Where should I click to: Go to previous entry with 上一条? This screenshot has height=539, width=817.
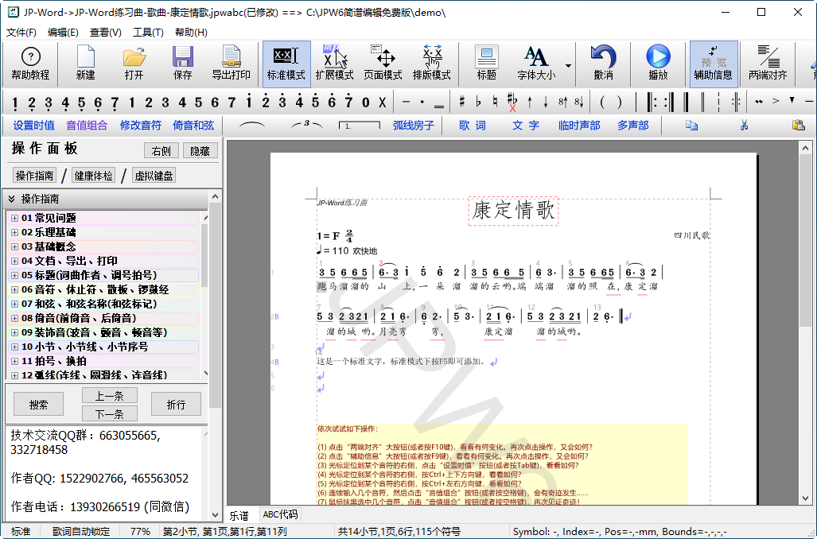click(x=110, y=396)
